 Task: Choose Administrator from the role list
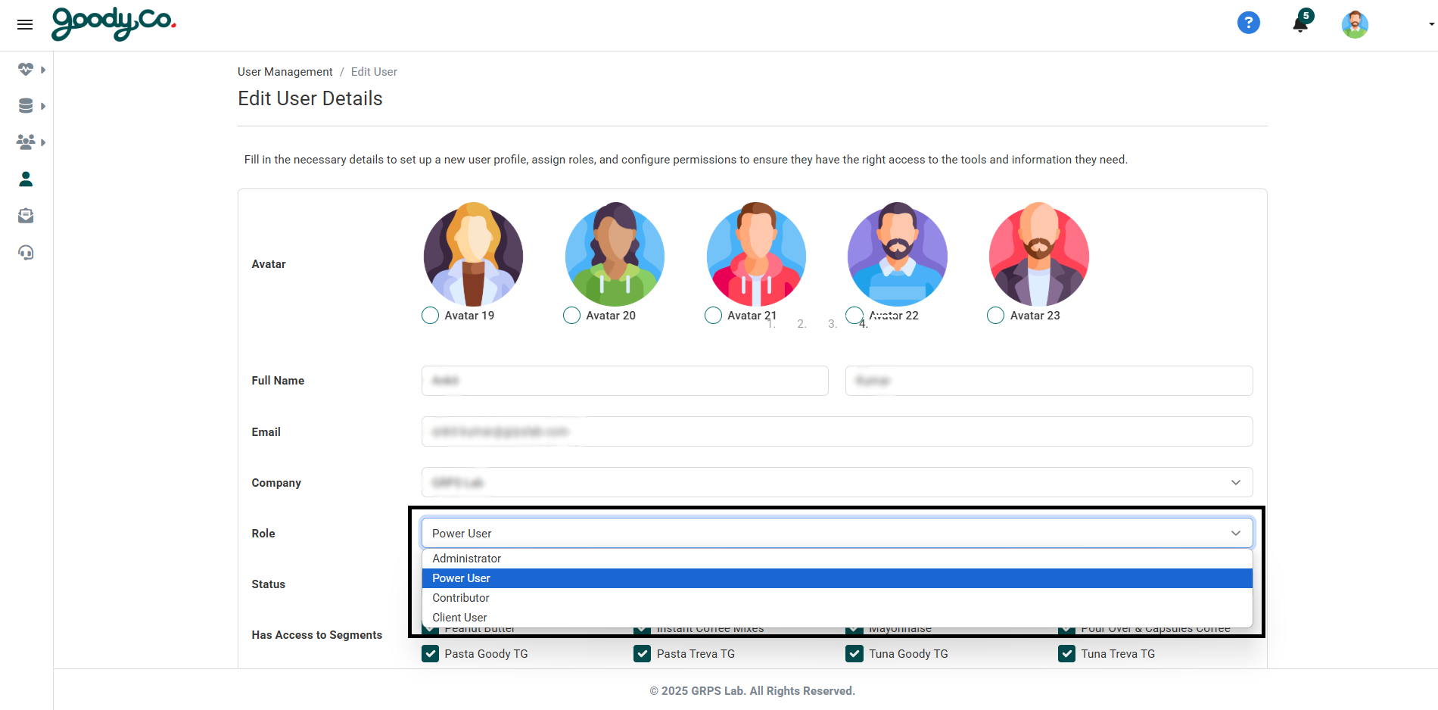click(467, 559)
